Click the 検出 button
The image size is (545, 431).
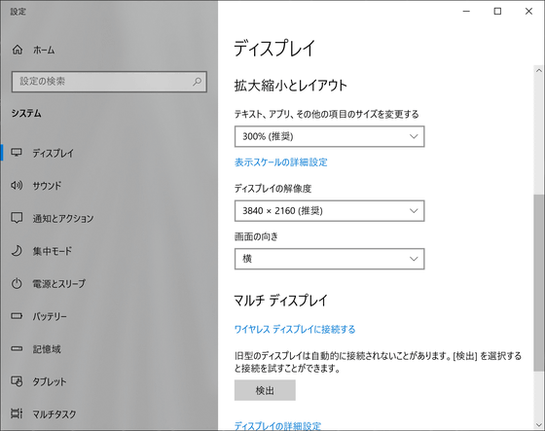tap(265, 390)
